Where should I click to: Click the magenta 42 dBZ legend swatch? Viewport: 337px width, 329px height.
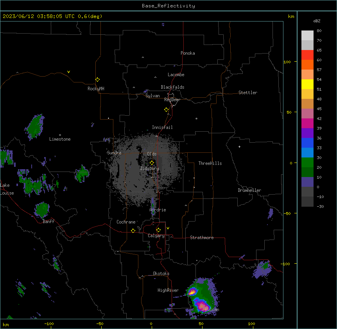(x=307, y=123)
